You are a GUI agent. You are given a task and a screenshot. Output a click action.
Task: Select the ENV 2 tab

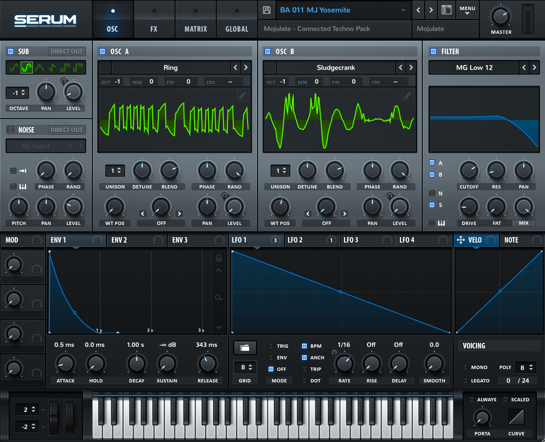tap(136, 240)
